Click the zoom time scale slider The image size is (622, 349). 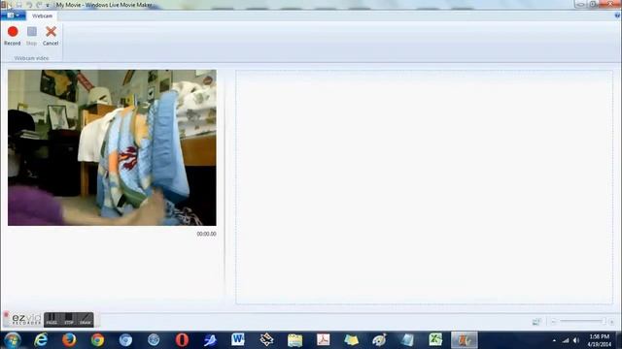582,321
